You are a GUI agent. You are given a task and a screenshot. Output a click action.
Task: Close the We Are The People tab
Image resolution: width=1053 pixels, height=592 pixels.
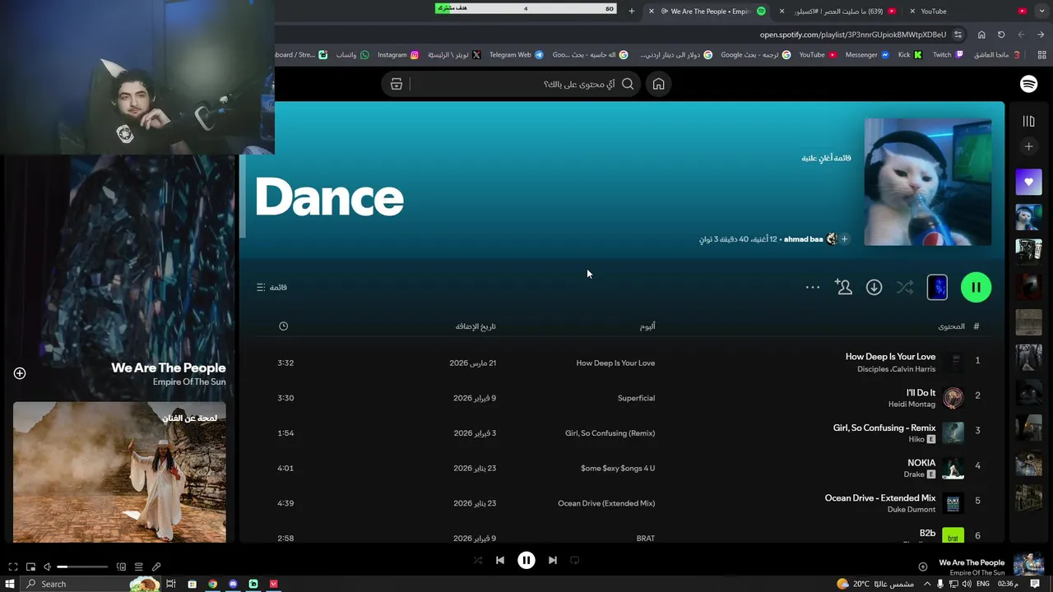click(652, 12)
